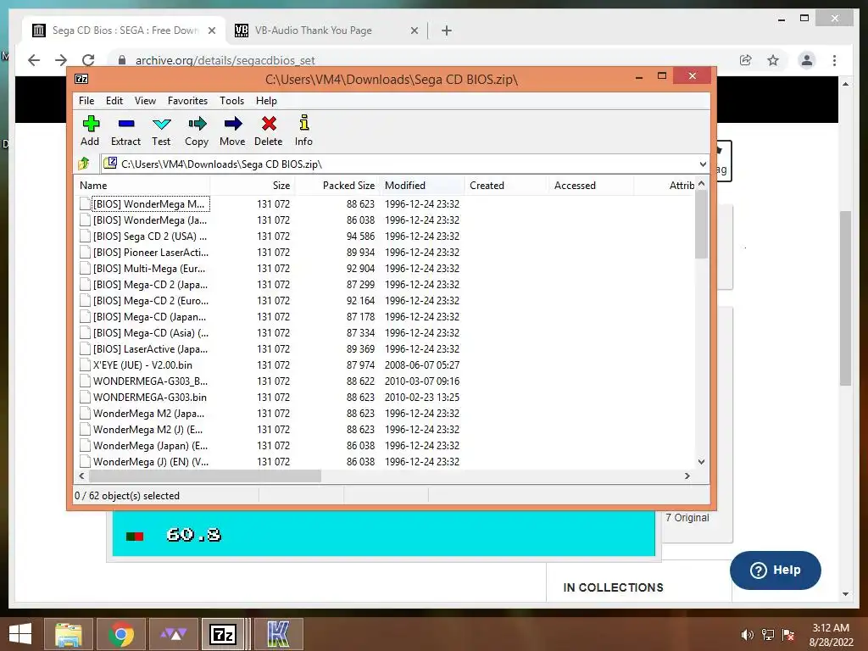Click the file list vertical scrollbar thumb
The width and height of the screenshot is (868, 651).
pos(701,224)
